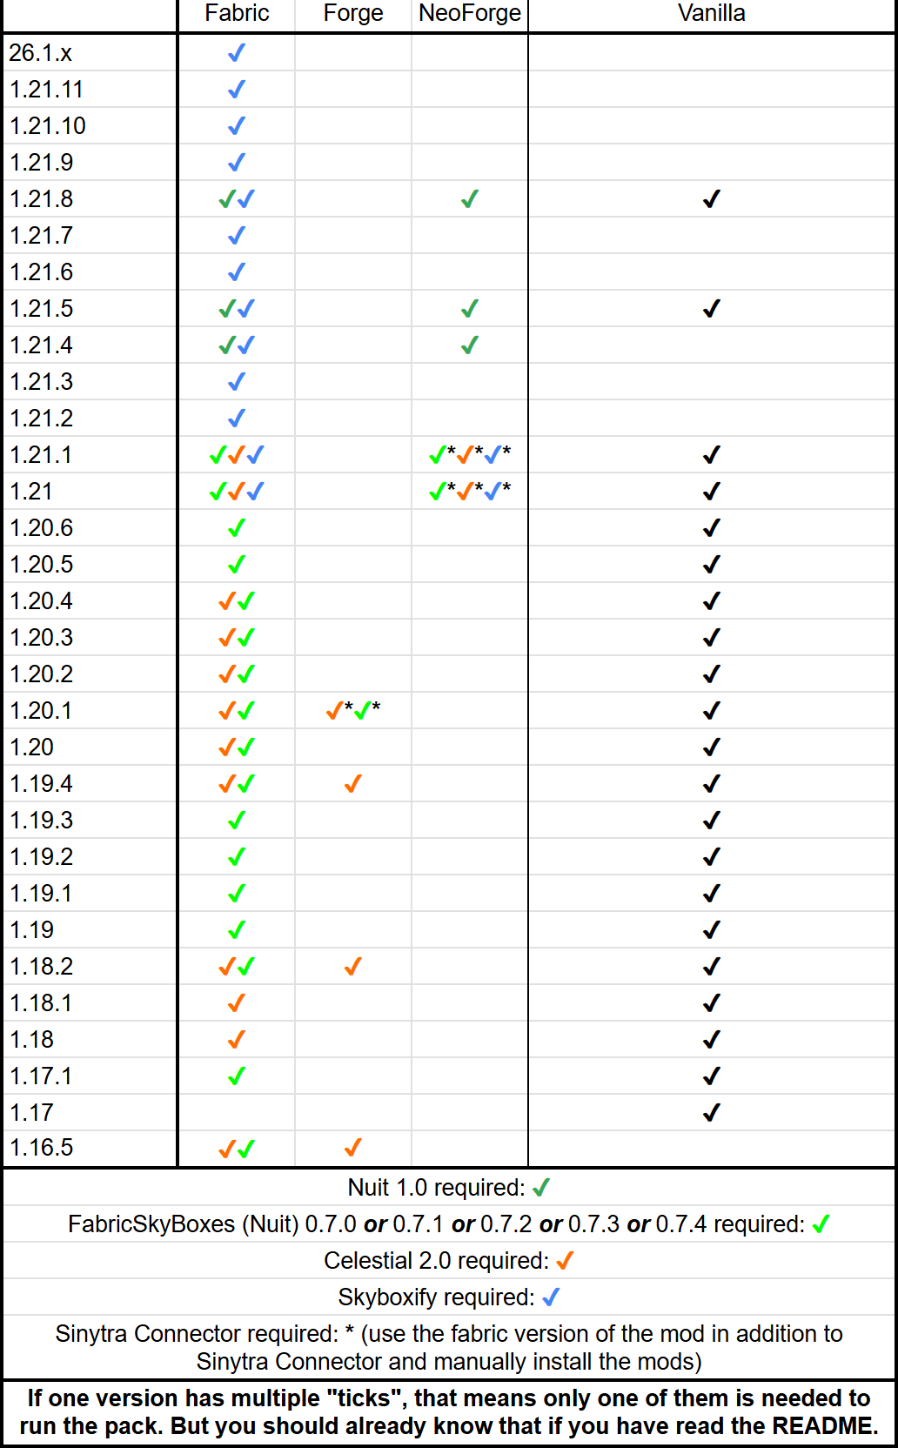Image resolution: width=898 pixels, height=1448 pixels.
Task: Click the blue Fabric tick for 1.21.3
Action: point(237,382)
